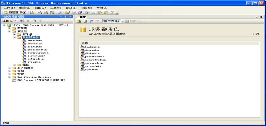Expand the 数据库 folder in tree
The width and height of the screenshot is (266, 126).
[9, 28]
